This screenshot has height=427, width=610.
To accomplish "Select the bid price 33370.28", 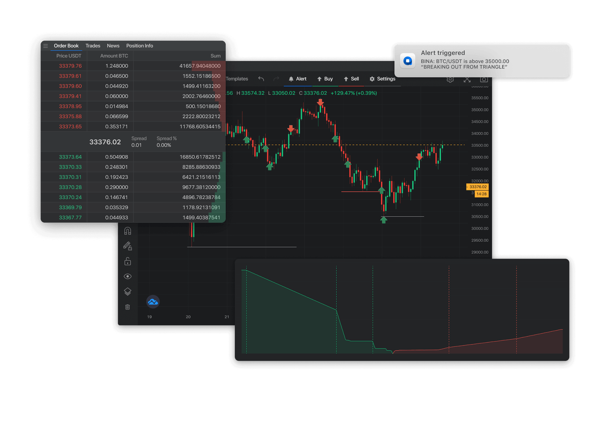I will pos(70,187).
